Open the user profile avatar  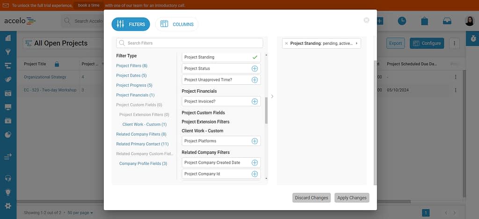[470, 21]
